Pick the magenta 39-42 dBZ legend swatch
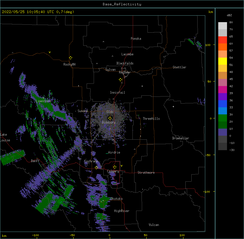Viewport: 244px width, 239px height. 222,89
